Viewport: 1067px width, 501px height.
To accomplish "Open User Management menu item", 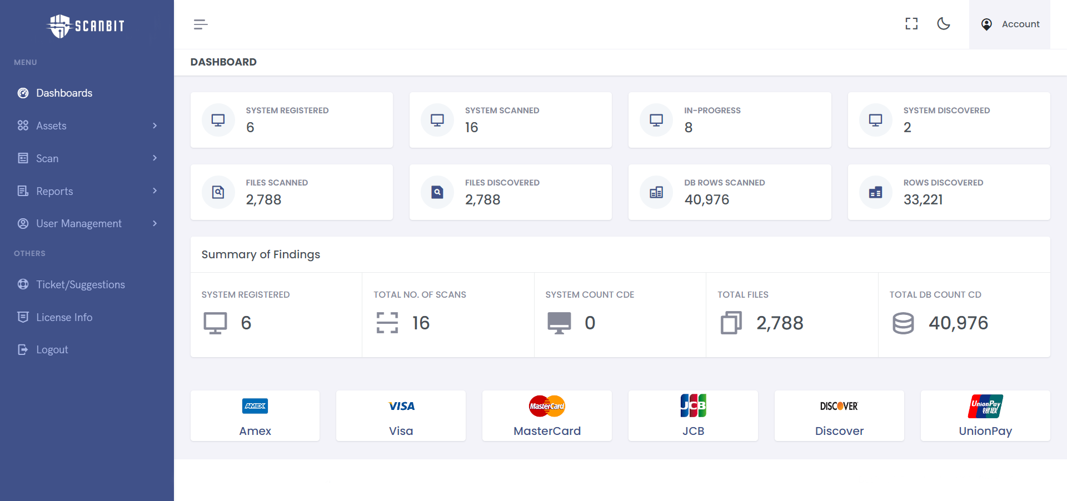I will coord(78,223).
